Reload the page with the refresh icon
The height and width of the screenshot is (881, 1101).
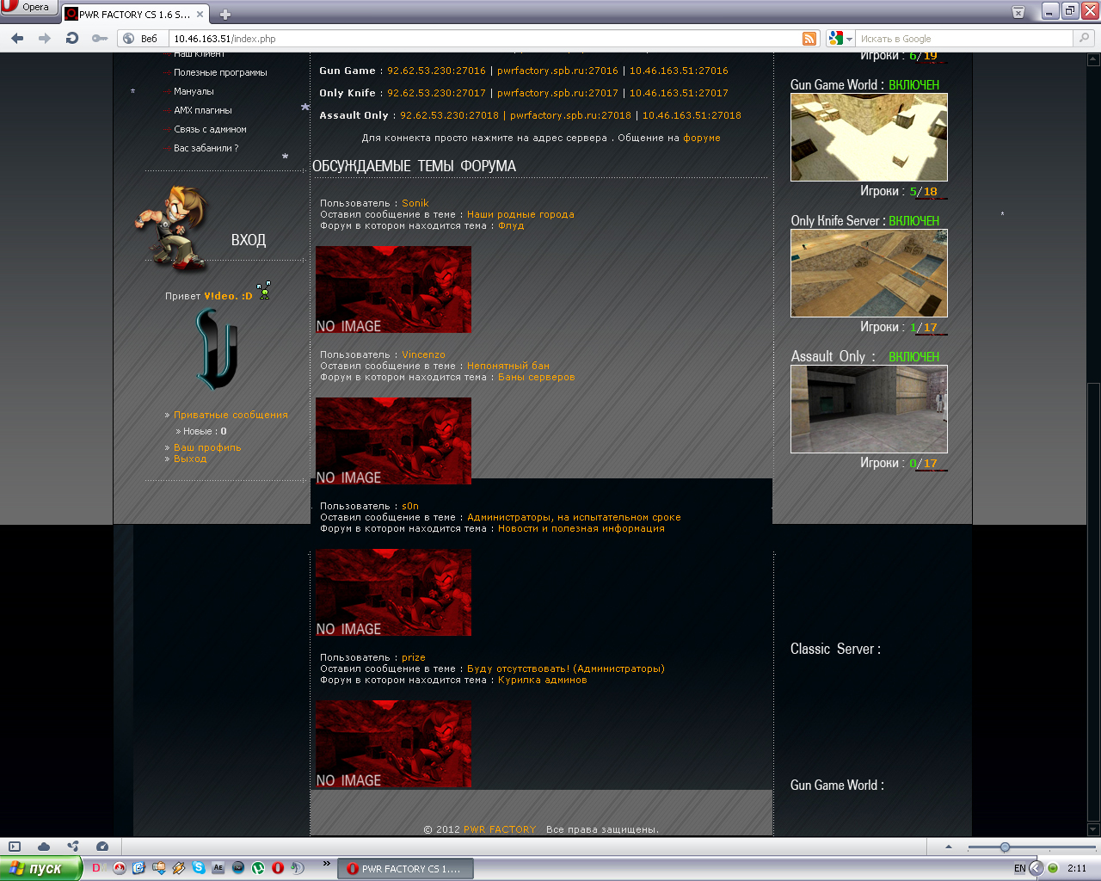click(x=72, y=38)
